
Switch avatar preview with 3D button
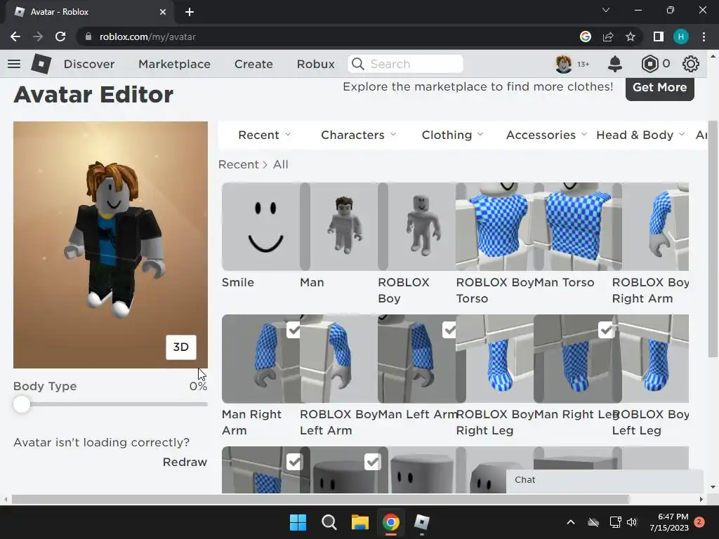coord(180,347)
